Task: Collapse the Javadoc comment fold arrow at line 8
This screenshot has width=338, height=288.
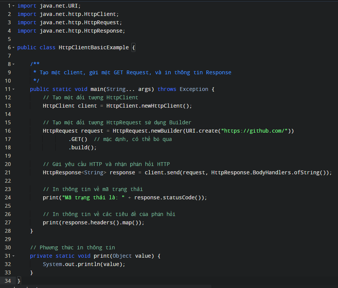Action: pos(14,64)
